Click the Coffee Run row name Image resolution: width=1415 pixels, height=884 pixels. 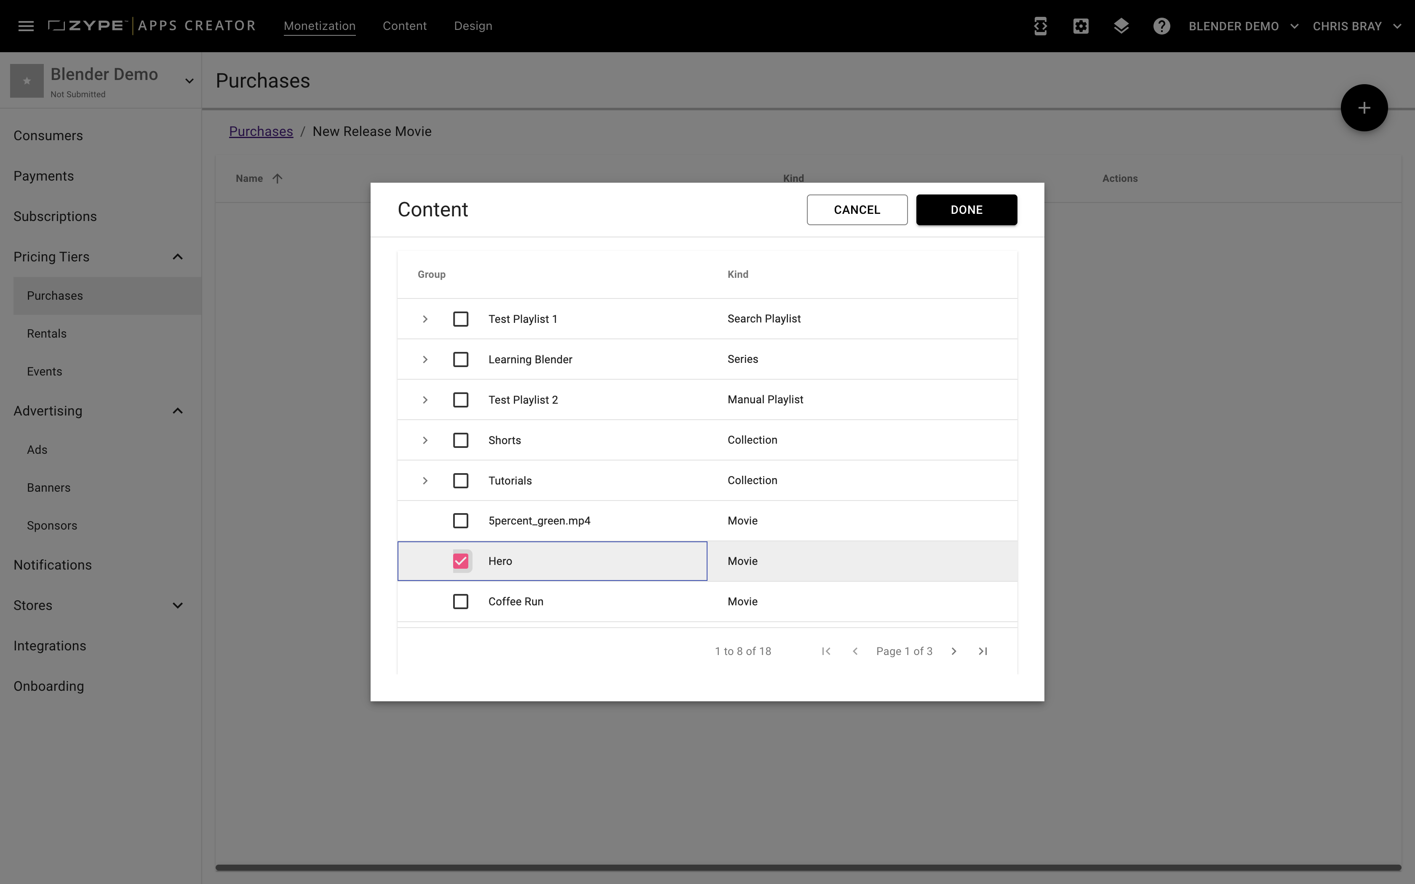point(516,601)
